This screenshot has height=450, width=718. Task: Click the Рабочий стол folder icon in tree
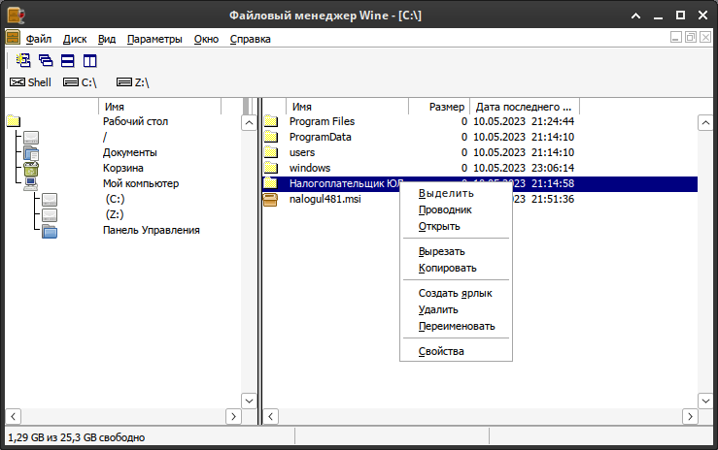pyautogui.click(x=14, y=121)
